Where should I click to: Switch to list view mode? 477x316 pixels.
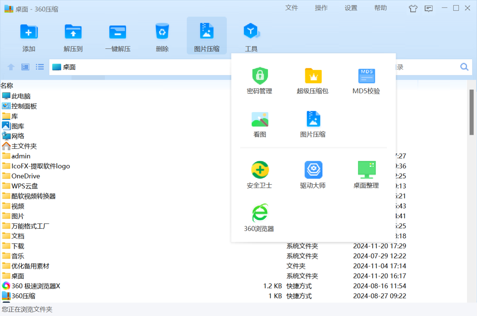click(x=40, y=67)
